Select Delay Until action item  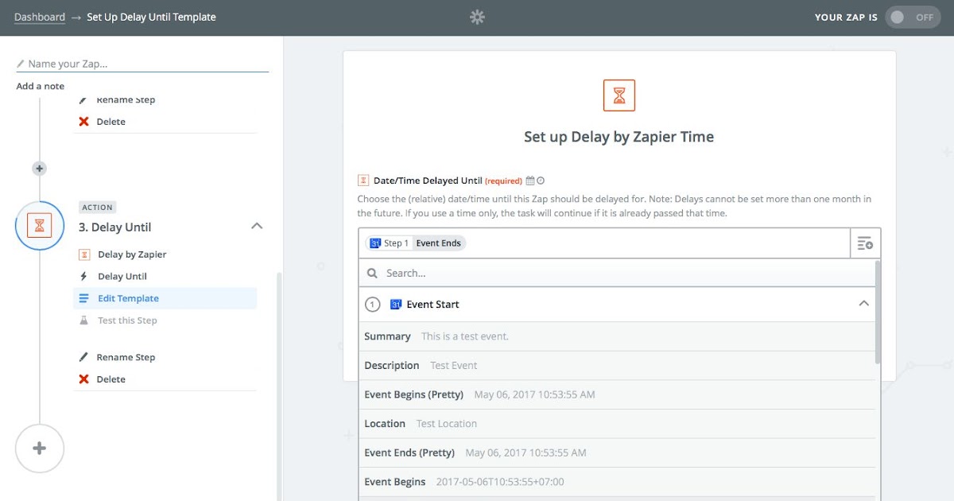(x=122, y=277)
